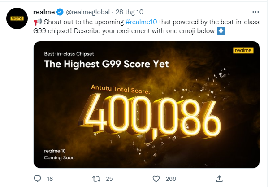Click the megaphone emoji in tweet
This screenshot has width=277, height=187.
(38, 22)
